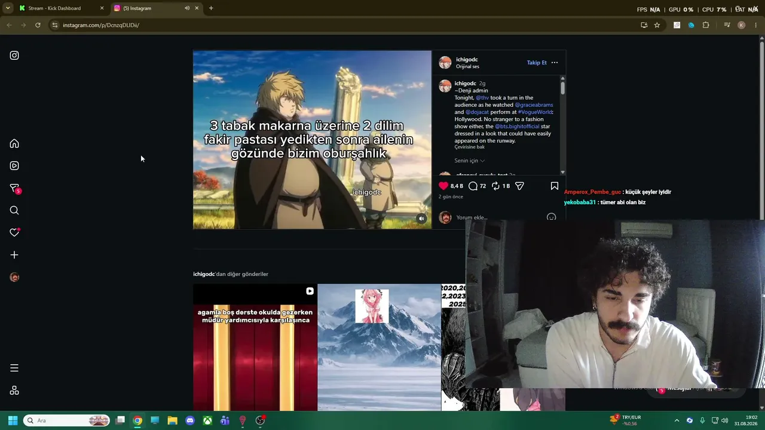Open notifications heart in Instagram sidebar

point(14,232)
